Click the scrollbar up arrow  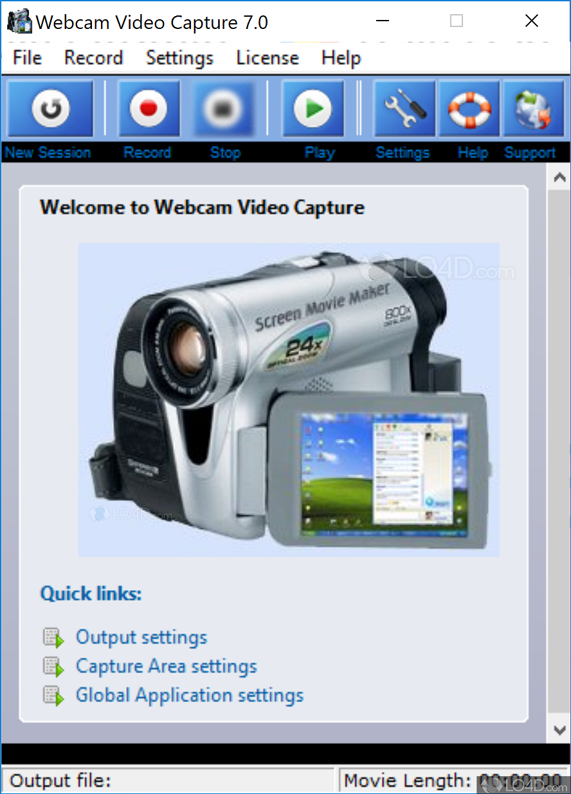click(x=559, y=176)
